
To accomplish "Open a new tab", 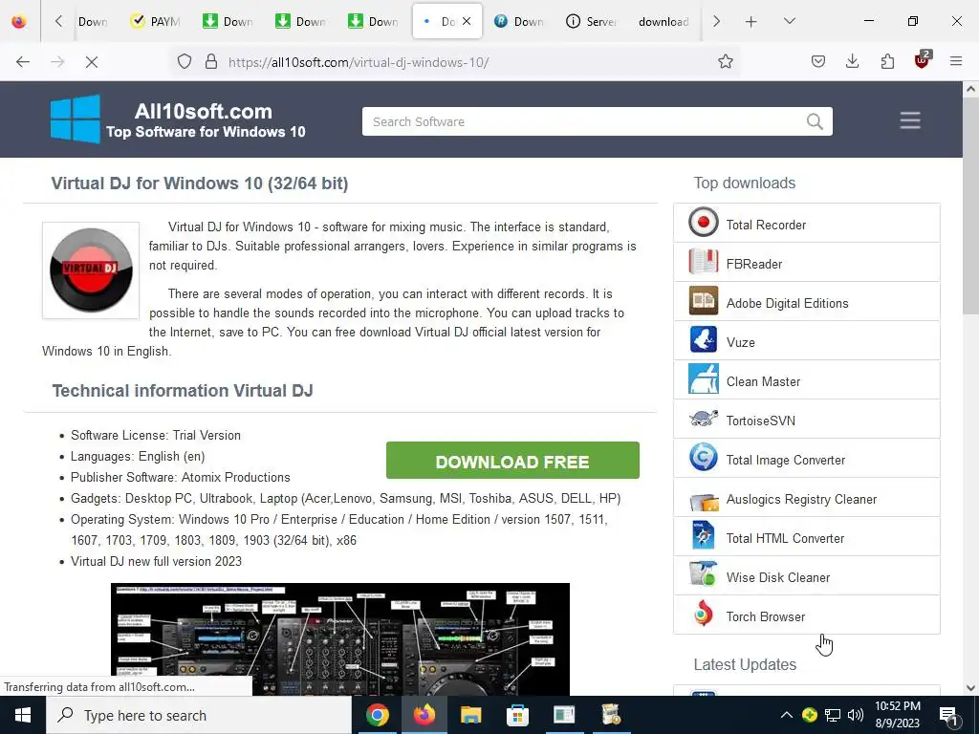I will coord(751,21).
